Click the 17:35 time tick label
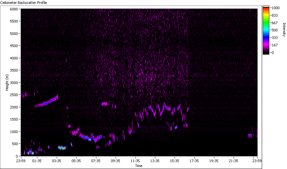 [x=194, y=161]
